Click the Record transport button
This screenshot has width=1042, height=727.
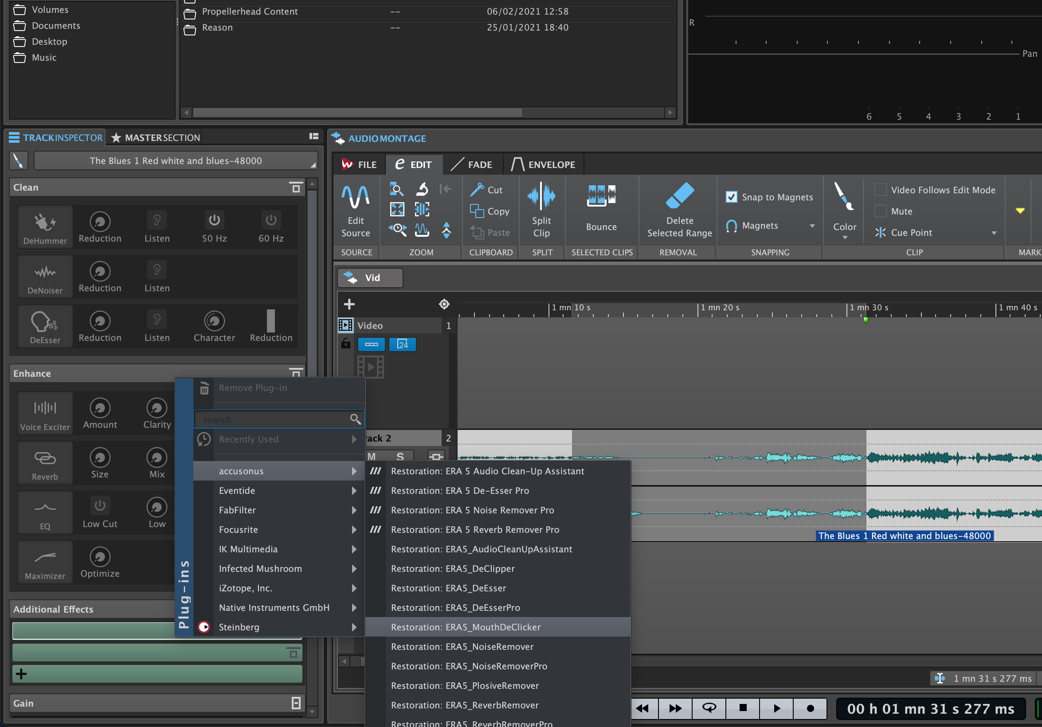pos(810,708)
